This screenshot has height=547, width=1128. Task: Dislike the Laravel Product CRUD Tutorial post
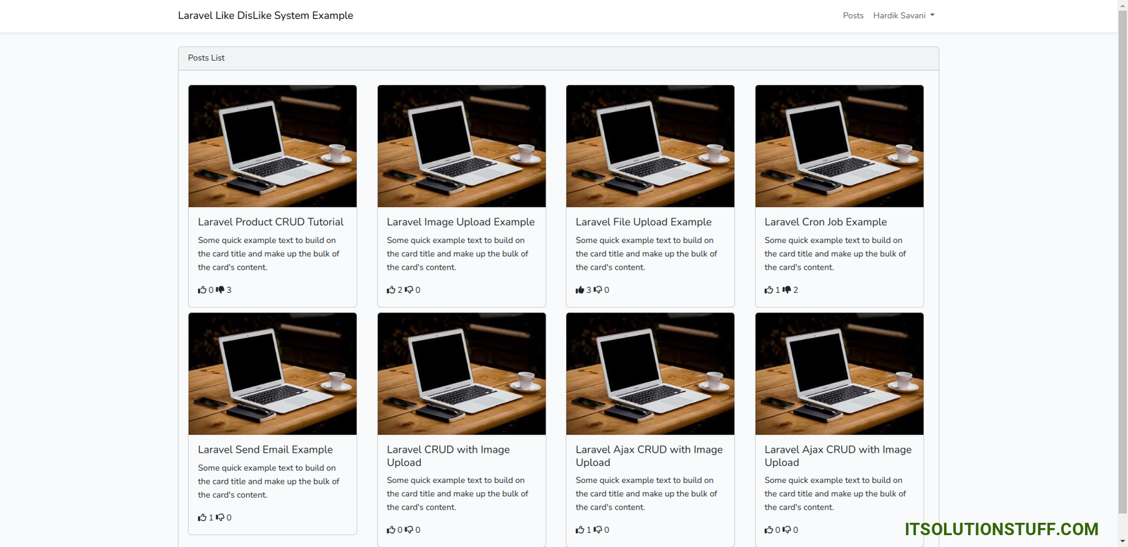pos(220,290)
